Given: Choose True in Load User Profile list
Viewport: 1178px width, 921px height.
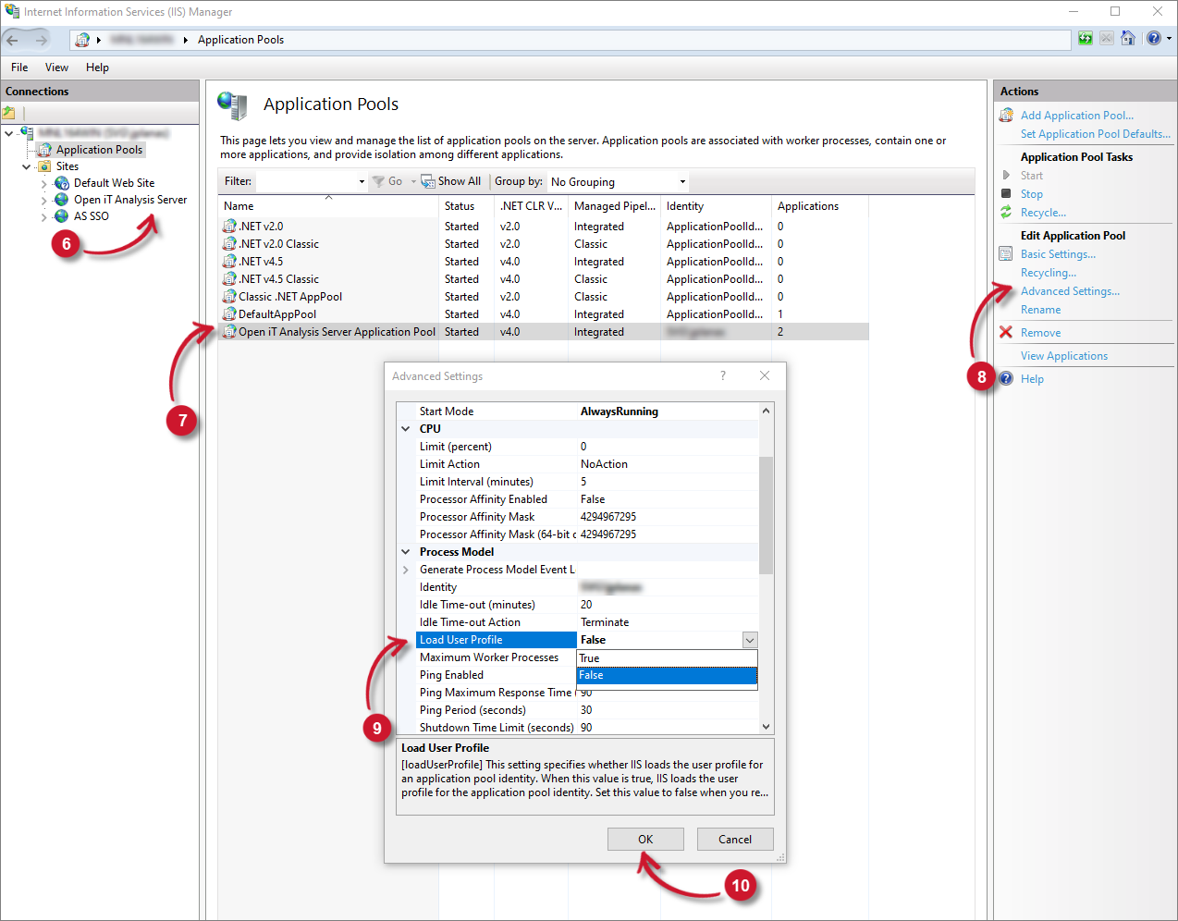Looking at the screenshot, I should coord(667,658).
